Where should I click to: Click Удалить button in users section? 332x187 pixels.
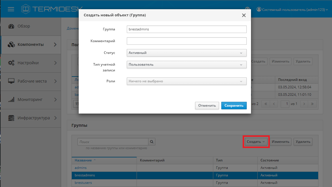[303, 61]
